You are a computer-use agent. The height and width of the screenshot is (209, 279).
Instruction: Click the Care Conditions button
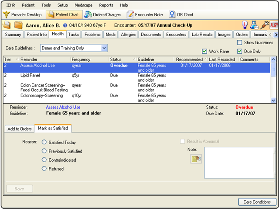click(257, 202)
